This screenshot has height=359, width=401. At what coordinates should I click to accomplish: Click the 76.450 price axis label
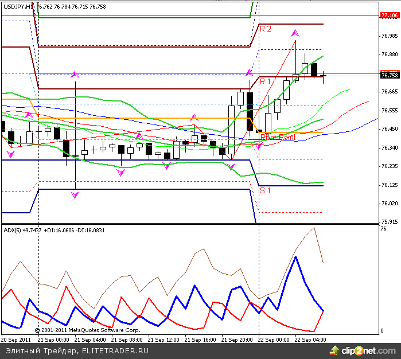pos(390,129)
